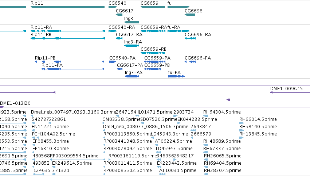Click EST label SD07520.3prime
310x176 pixels.
[159, 119]
